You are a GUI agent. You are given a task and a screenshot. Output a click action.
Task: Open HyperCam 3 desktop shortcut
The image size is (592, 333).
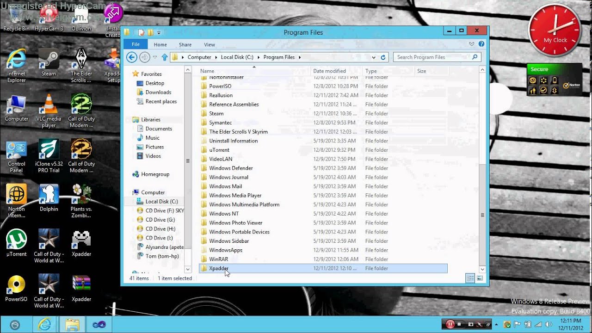[49, 18]
